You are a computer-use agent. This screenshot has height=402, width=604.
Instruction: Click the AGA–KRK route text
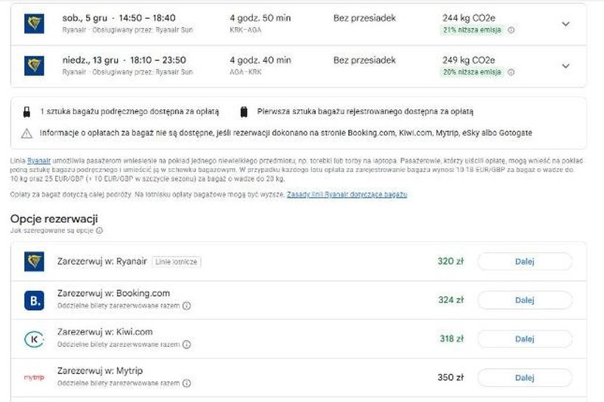pyautogui.click(x=245, y=72)
